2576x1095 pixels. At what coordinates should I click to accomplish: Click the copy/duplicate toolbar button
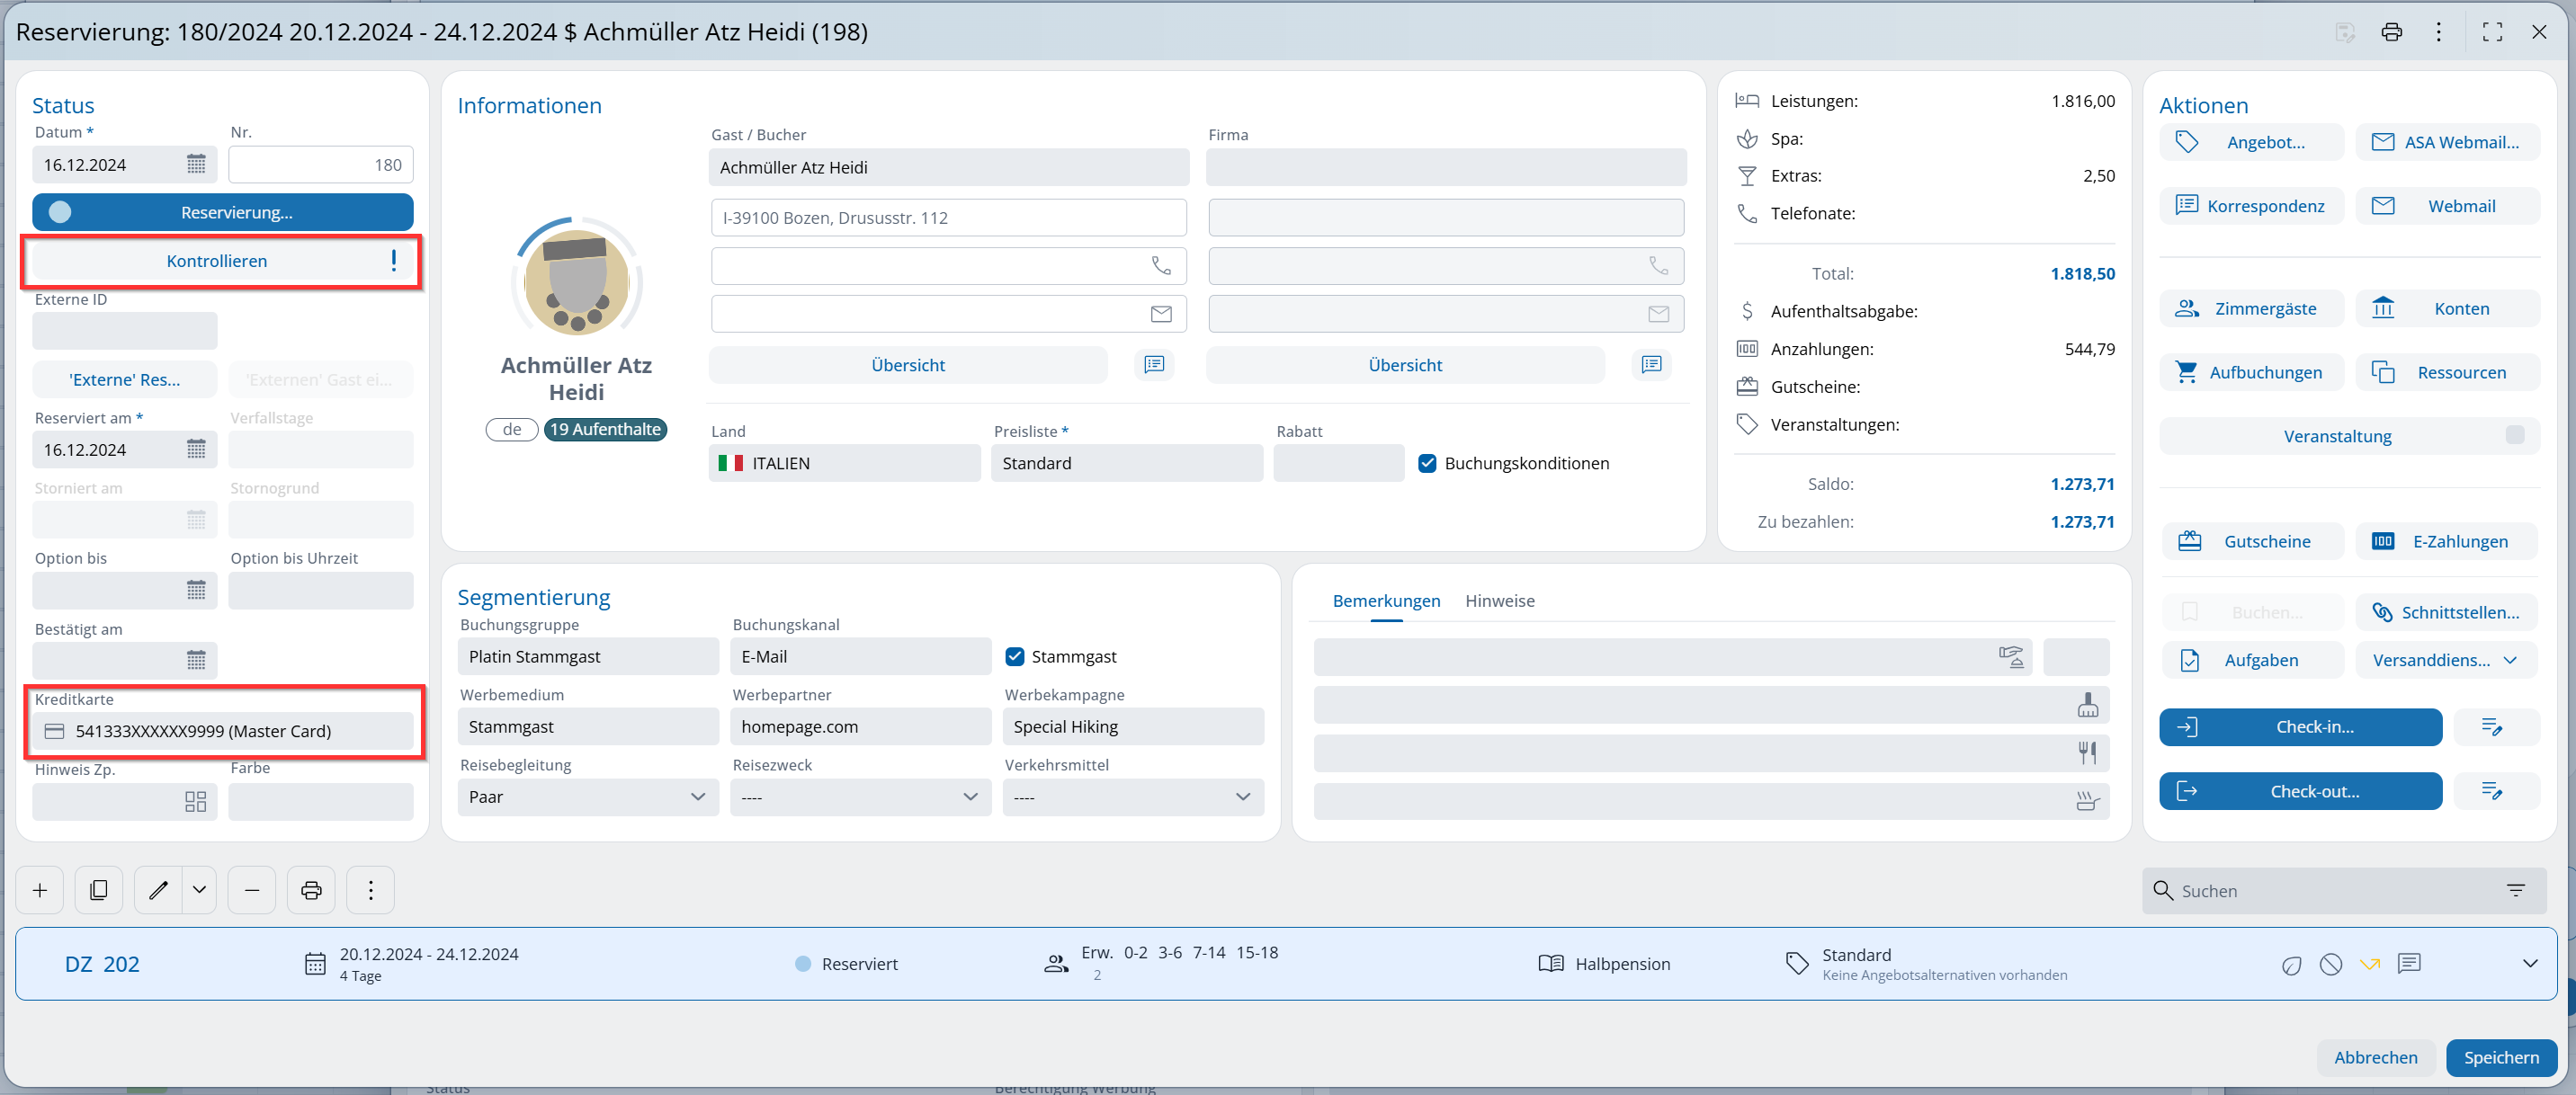point(99,890)
